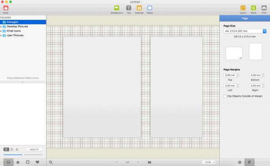Click the iChat Icons folder icon
270x166 pixels.
coord(4,31)
